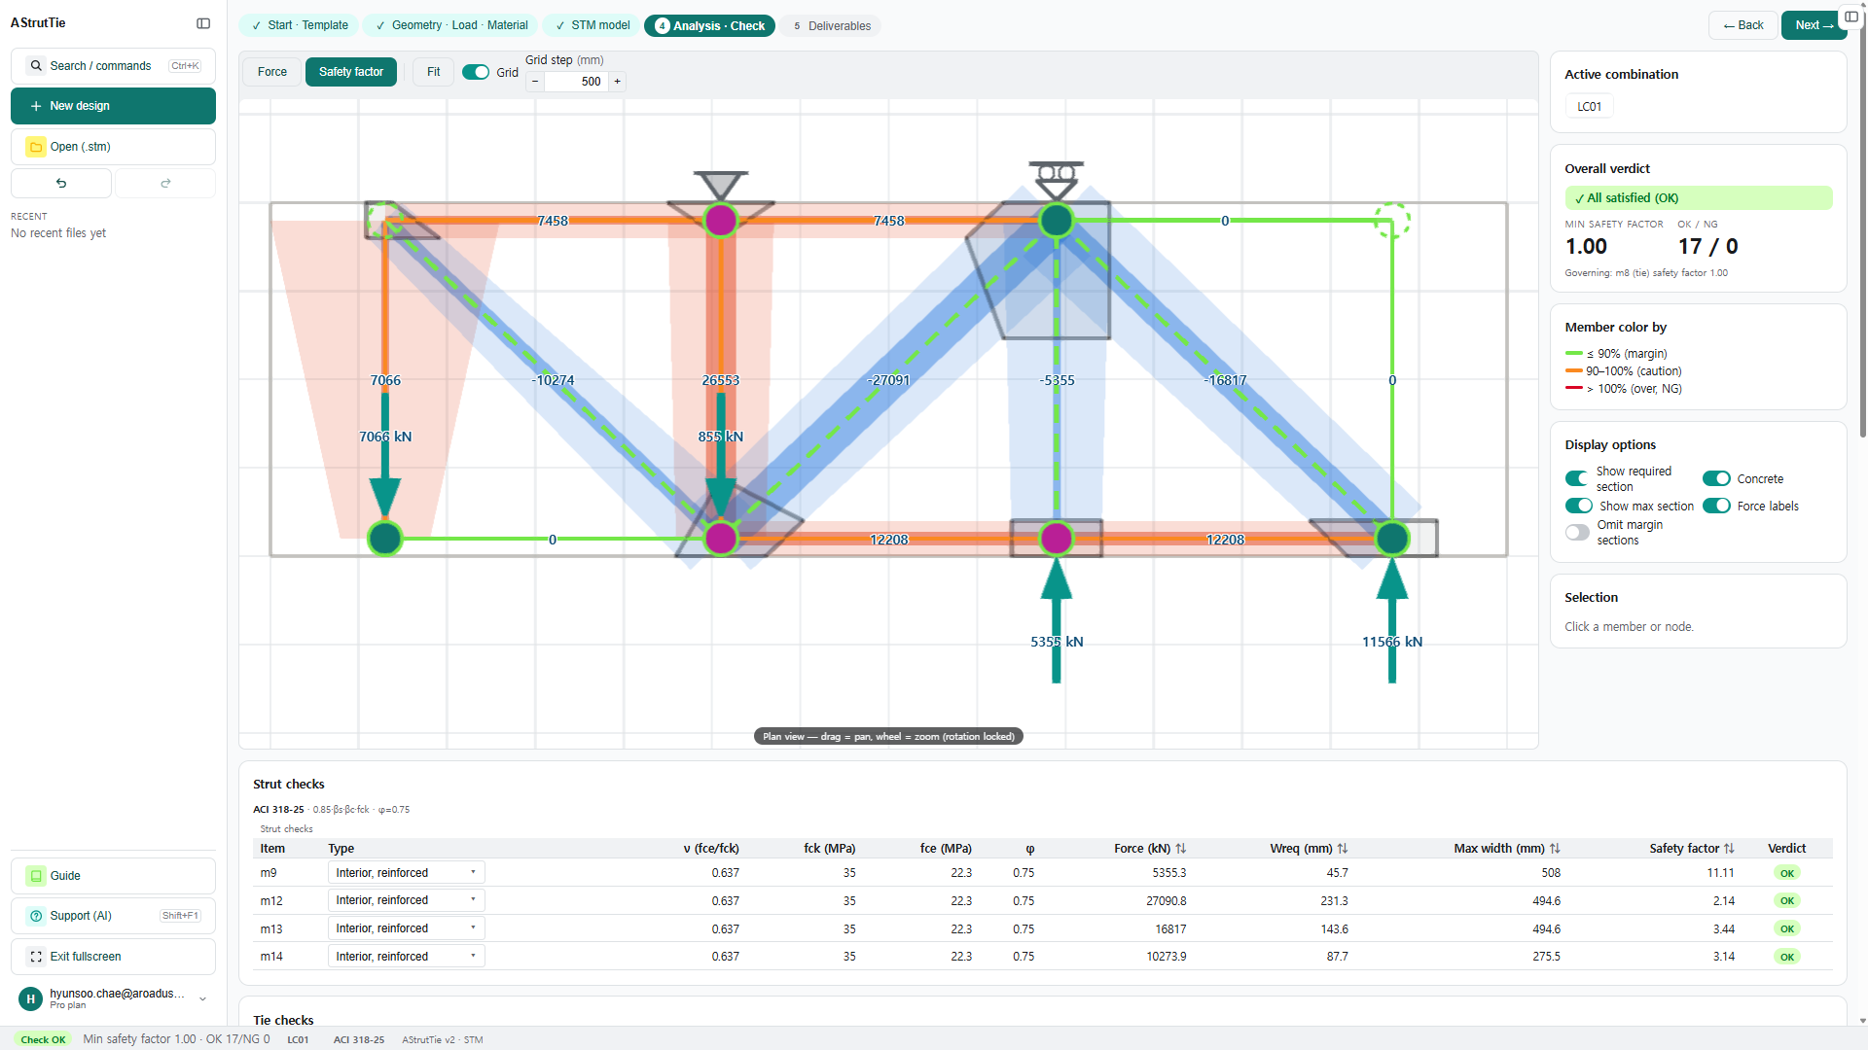
Task: Click the search magnifier icon
Action: click(x=36, y=66)
